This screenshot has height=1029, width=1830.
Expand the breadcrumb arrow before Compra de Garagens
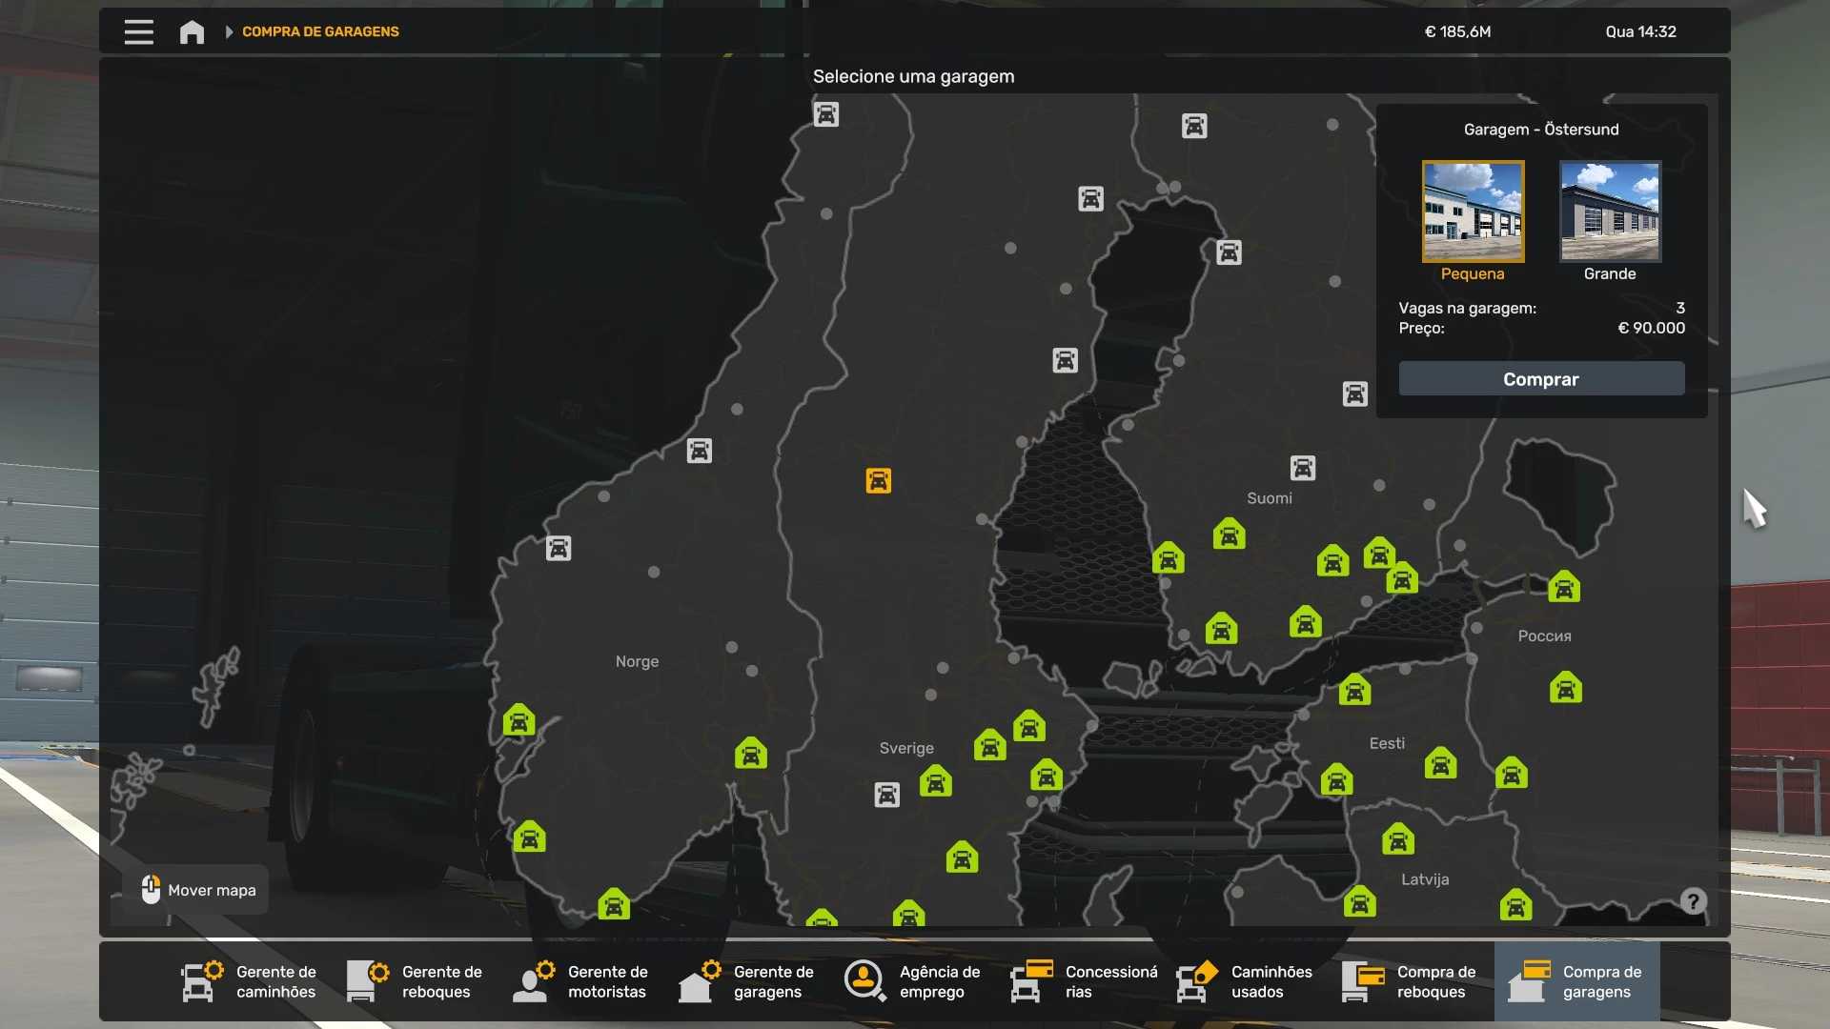(229, 31)
